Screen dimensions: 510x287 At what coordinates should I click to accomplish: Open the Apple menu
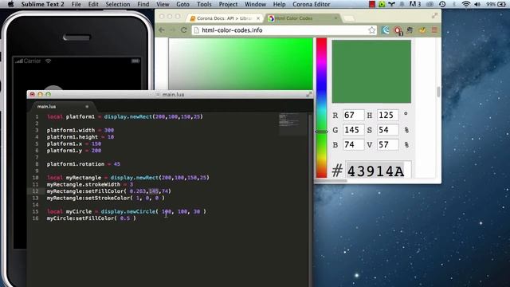[10, 4]
